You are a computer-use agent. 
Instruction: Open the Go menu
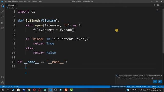click(x=25, y=2)
